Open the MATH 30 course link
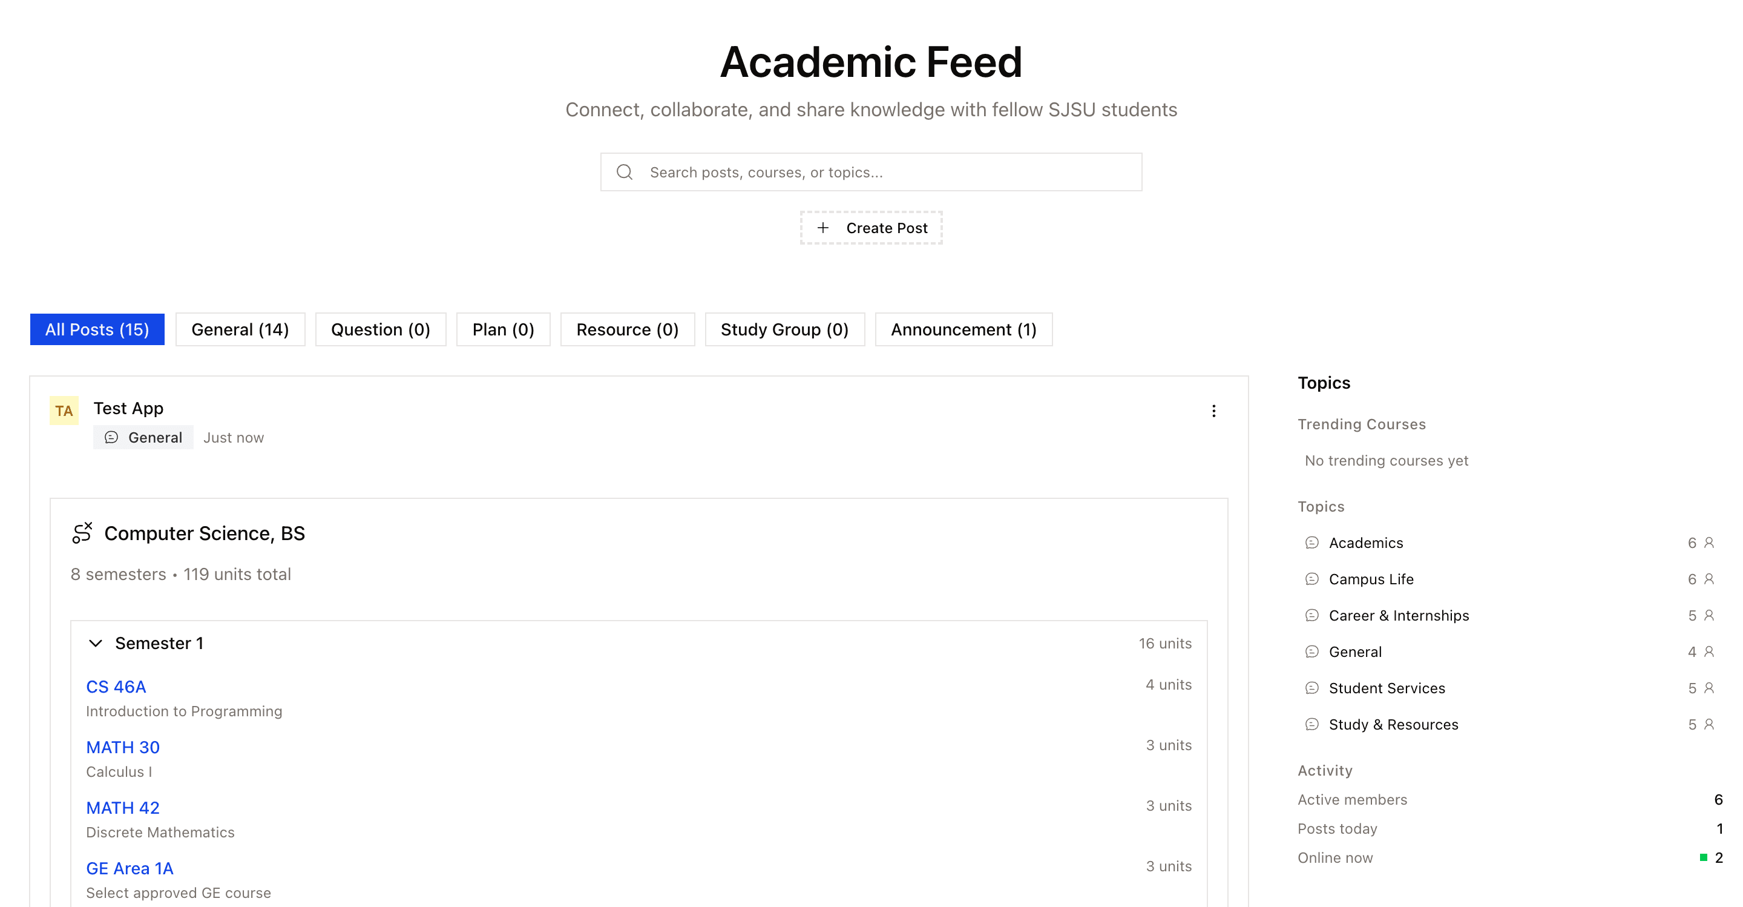The width and height of the screenshot is (1743, 907). (122, 747)
